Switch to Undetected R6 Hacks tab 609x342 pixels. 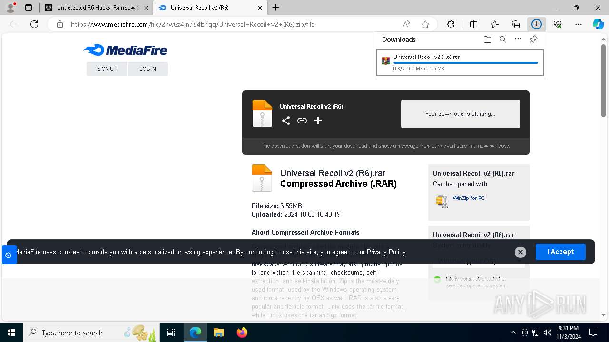point(97,8)
